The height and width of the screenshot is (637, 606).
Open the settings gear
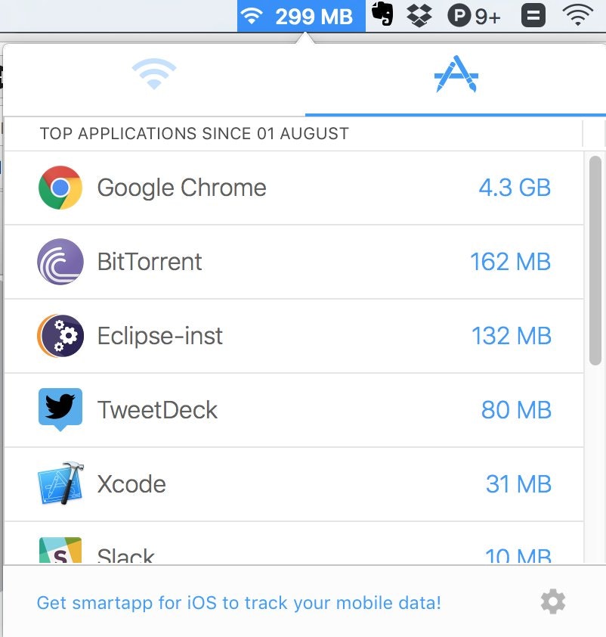click(552, 601)
